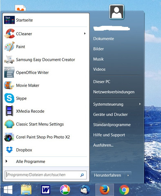Open Dieser PC
Image resolution: width=161 pixels, height=196 pixels.
point(102,82)
